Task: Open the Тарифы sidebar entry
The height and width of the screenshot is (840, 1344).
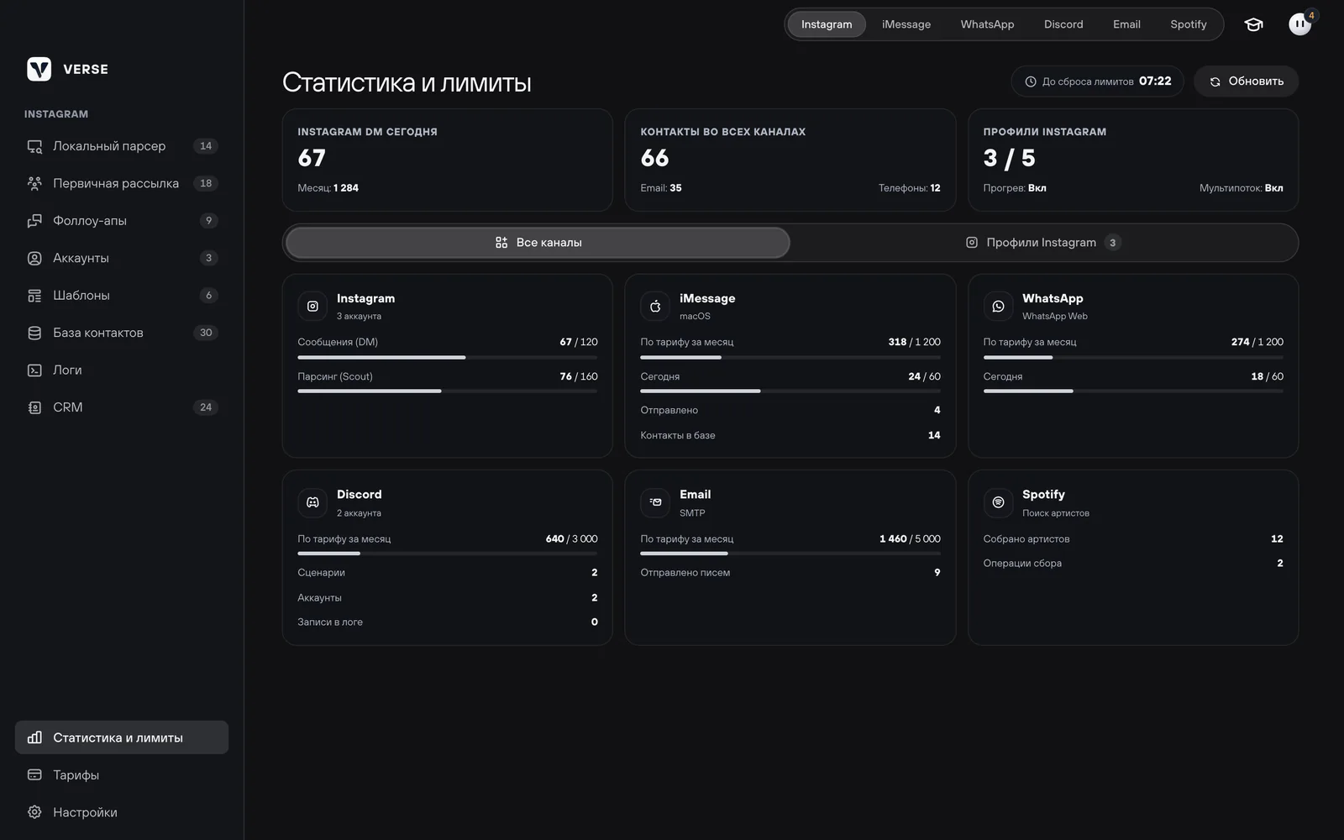Action: pyautogui.click(x=122, y=774)
